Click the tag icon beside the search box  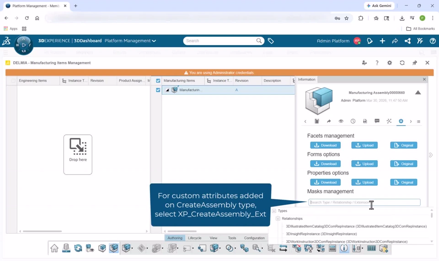(270, 41)
